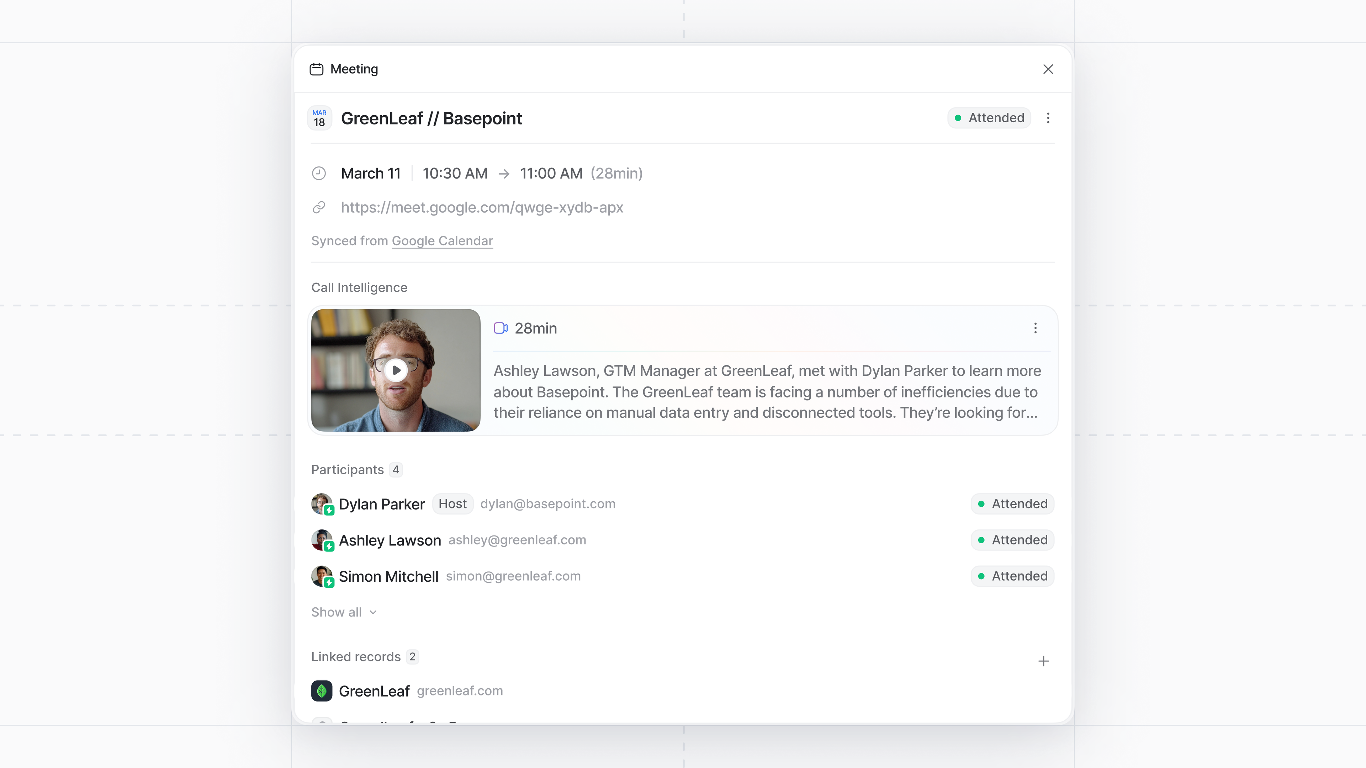Open the GreenLeaf linked record
Screen dimensions: 1366x768
(374, 691)
